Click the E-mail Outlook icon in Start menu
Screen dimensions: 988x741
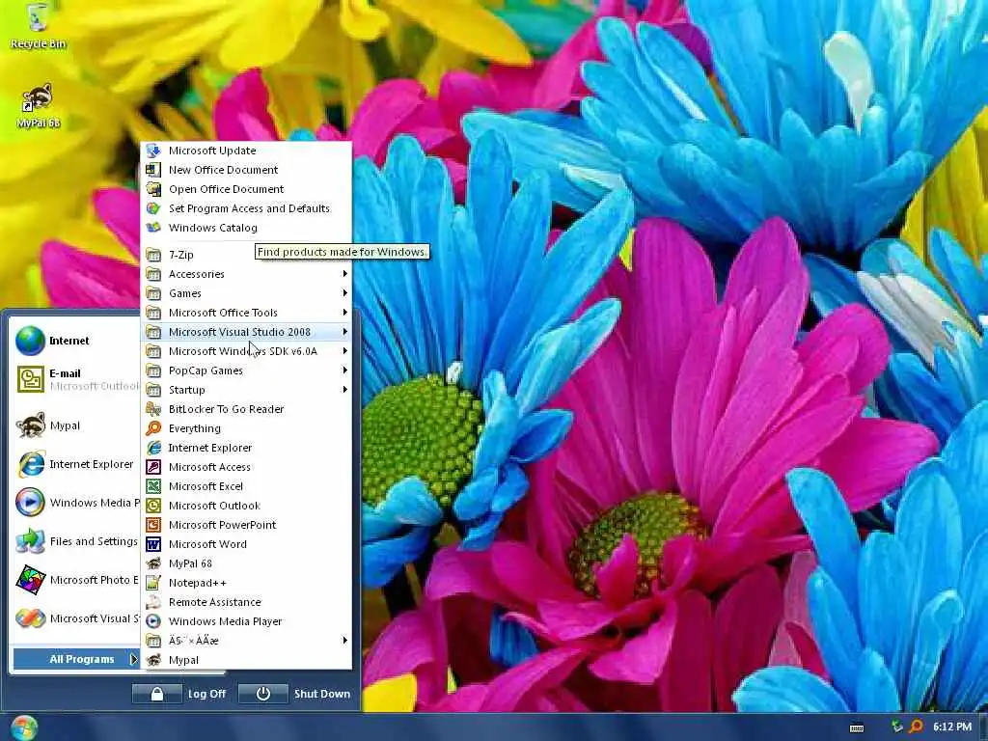30,379
